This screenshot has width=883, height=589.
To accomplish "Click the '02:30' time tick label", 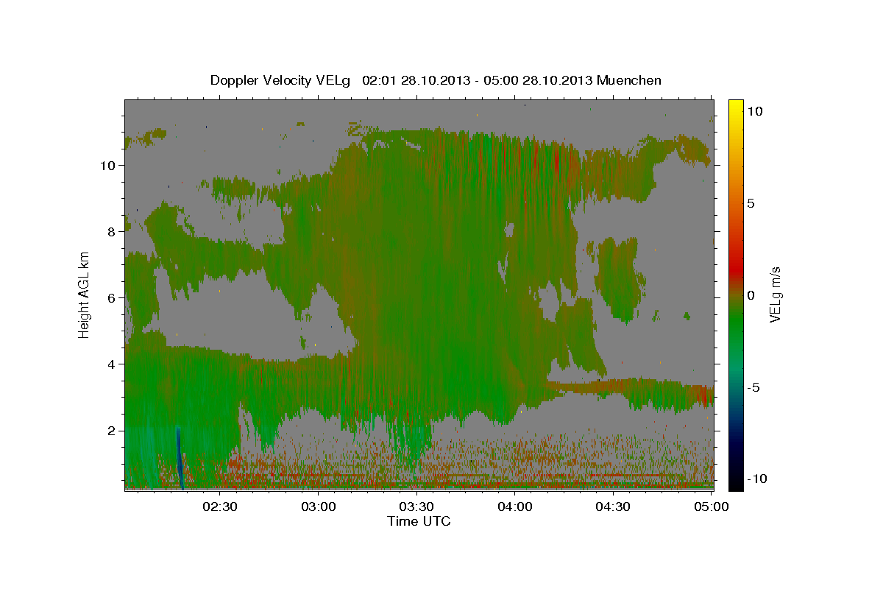I will [221, 507].
